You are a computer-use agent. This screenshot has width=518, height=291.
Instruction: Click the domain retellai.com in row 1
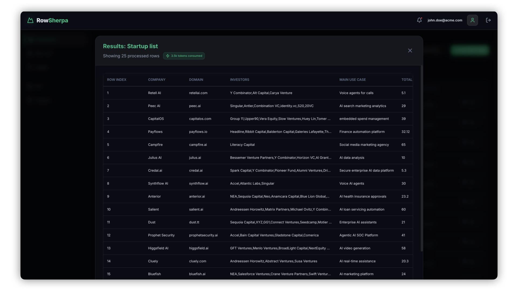(x=198, y=93)
